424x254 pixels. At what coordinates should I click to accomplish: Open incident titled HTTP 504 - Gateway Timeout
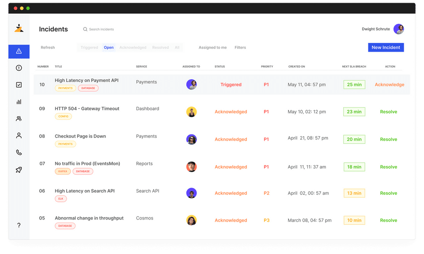[x=87, y=108]
